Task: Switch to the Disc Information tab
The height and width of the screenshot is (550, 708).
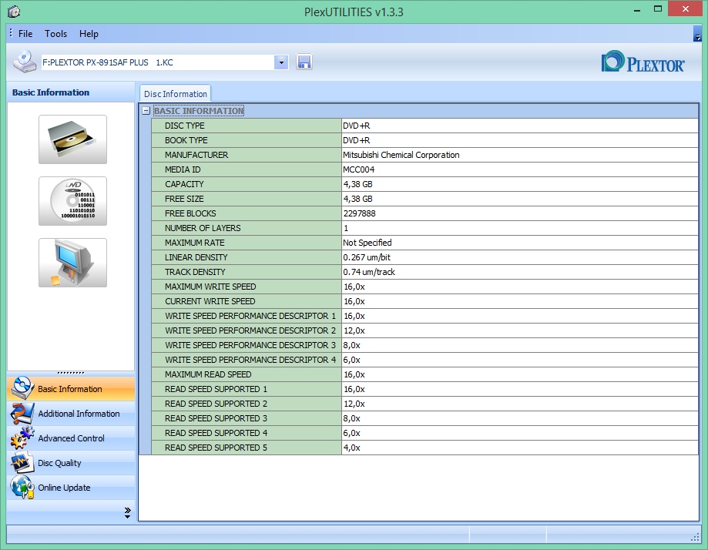Action: point(176,94)
